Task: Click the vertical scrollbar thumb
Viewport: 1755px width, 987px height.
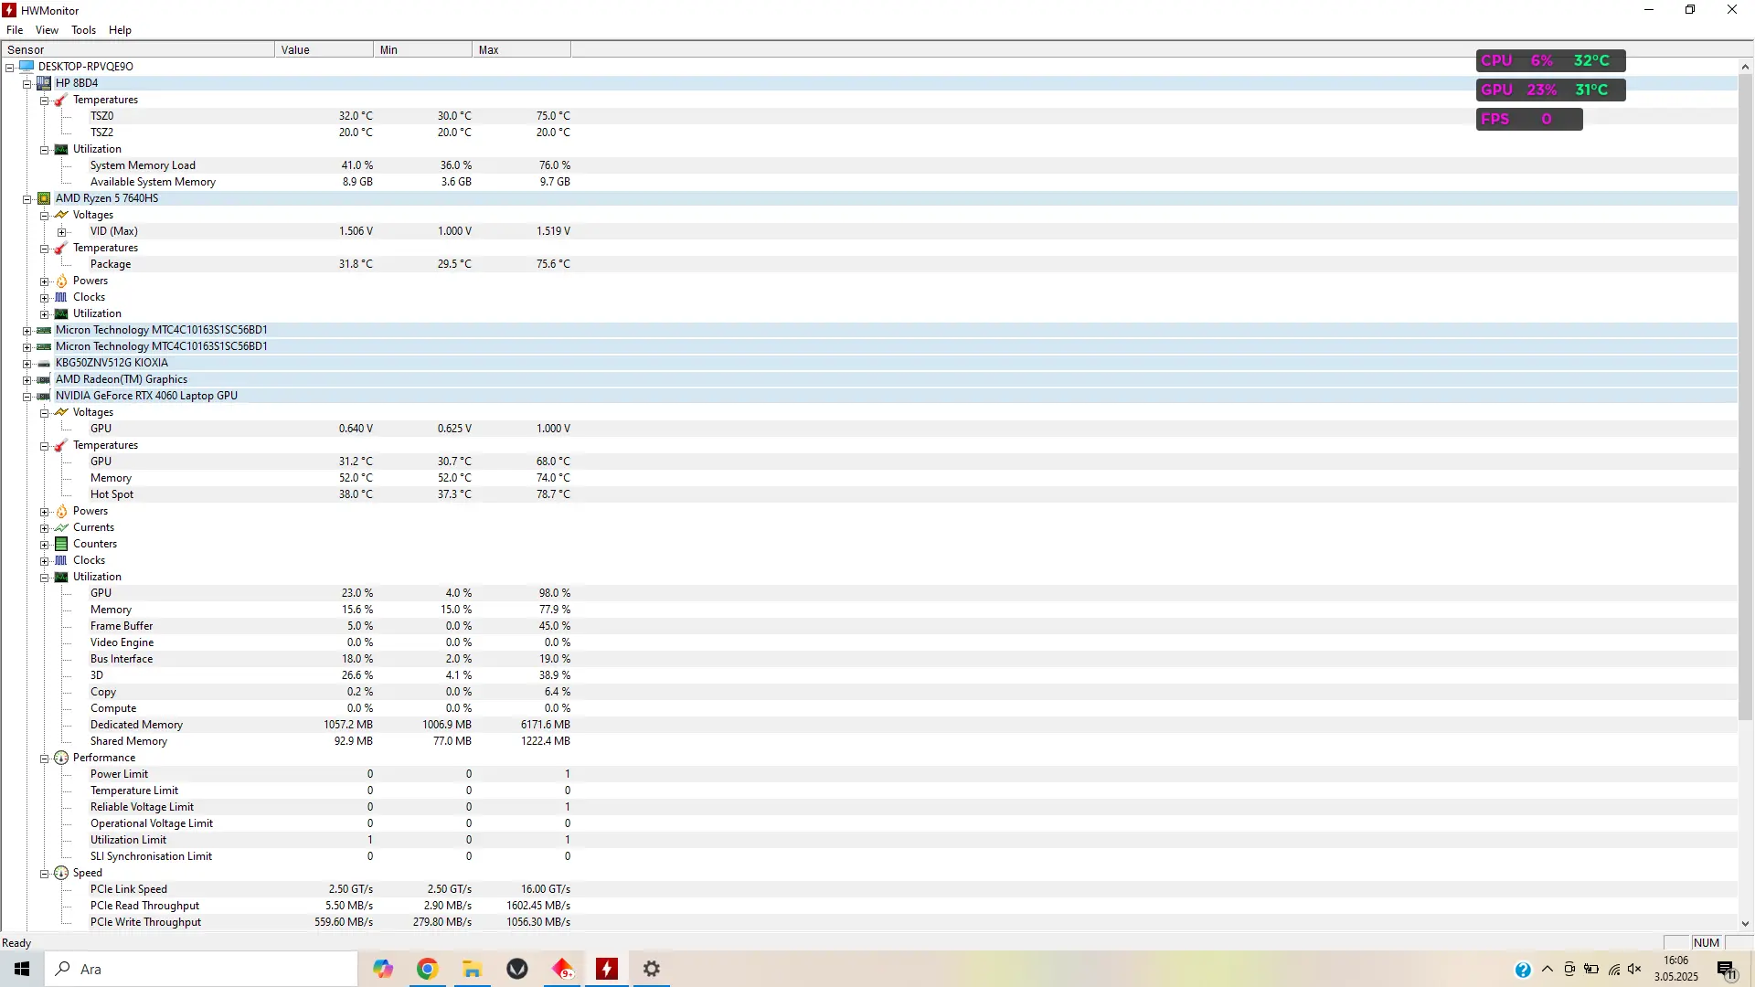Action: [1745, 398]
